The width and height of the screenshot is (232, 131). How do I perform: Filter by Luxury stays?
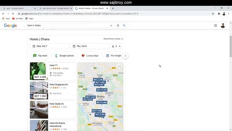click(x=90, y=56)
